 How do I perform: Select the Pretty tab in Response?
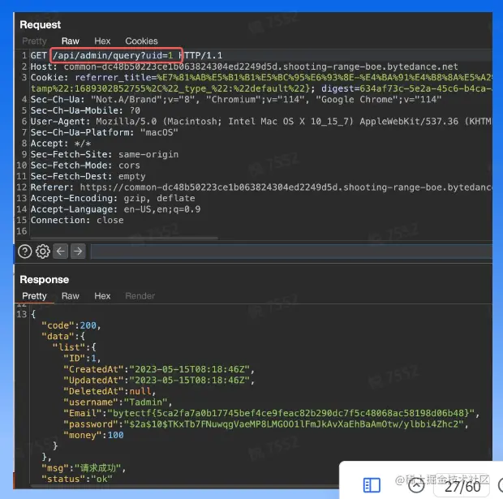click(x=34, y=296)
